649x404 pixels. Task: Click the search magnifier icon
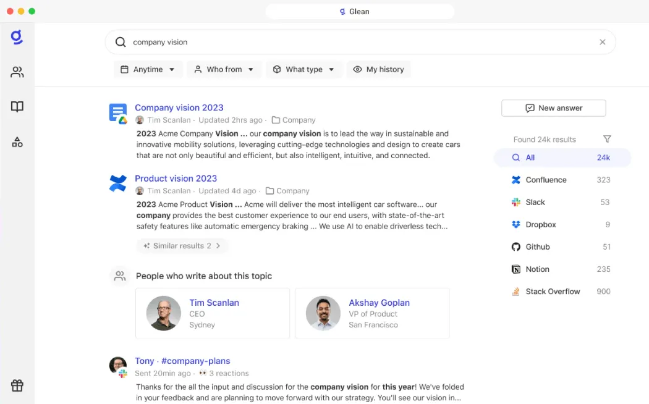point(121,42)
